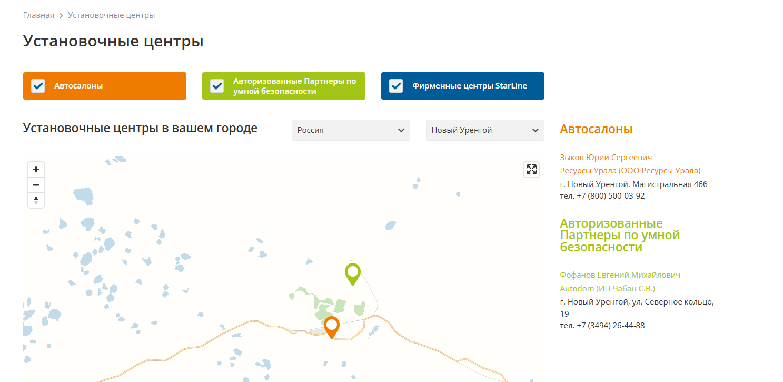783x382 pixels.
Task: Open the Россия country dropdown
Action: click(351, 130)
